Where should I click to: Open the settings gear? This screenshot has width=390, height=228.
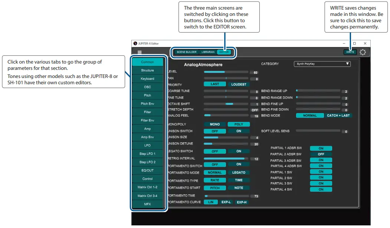(x=363, y=52)
